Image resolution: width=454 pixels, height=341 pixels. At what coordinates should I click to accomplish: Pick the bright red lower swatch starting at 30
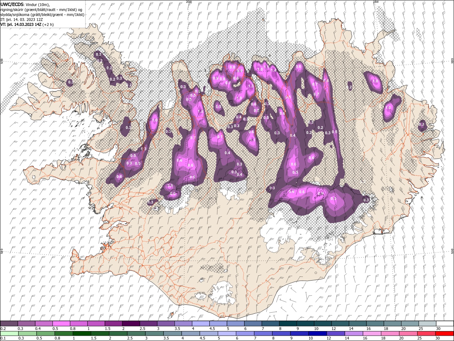click(445, 334)
